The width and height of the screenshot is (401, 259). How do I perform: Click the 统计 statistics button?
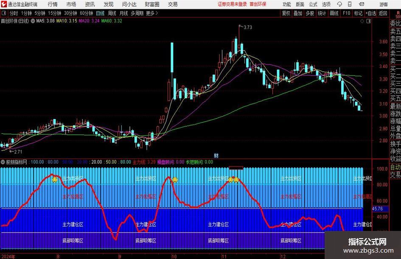(322, 13)
